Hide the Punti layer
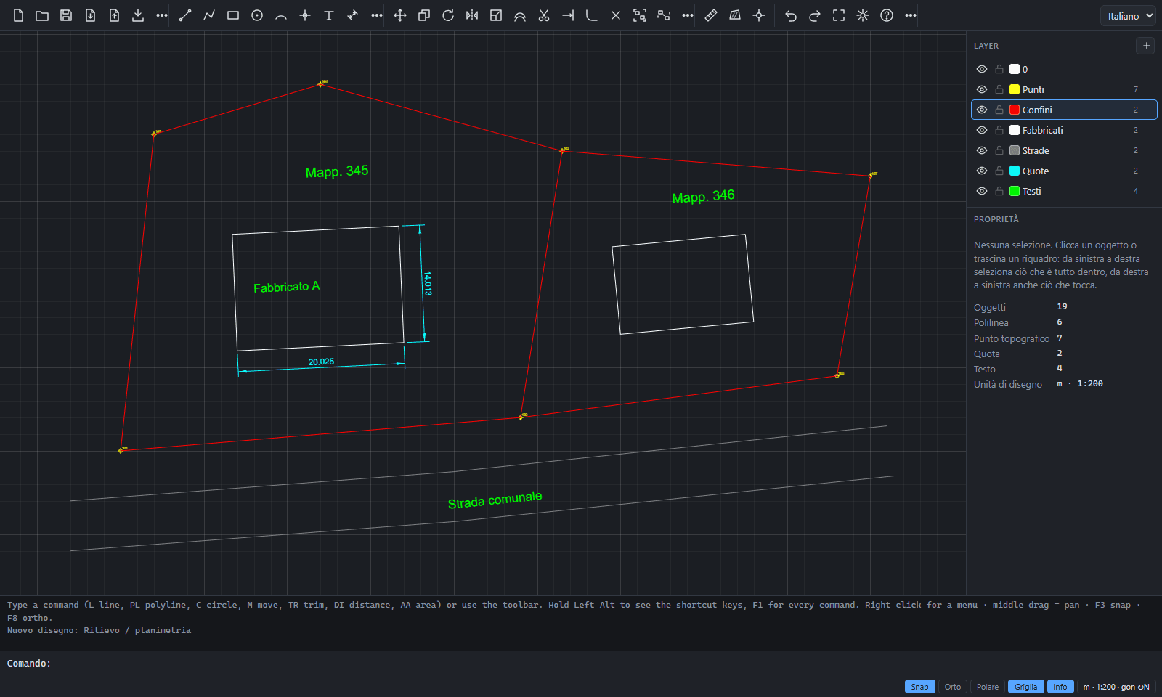This screenshot has height=697, width=1162. pos(982,89)
